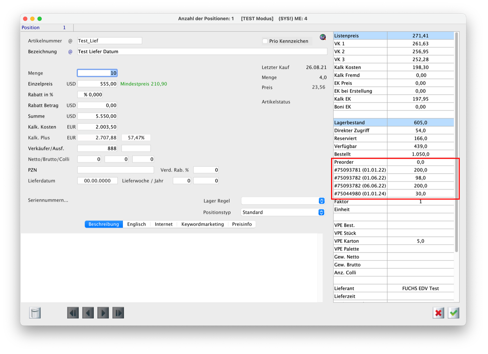The width and height of the screenshot is (488, 354).
Task: Confirm with the green checkmark icon
Action: (x=454, y=313)
